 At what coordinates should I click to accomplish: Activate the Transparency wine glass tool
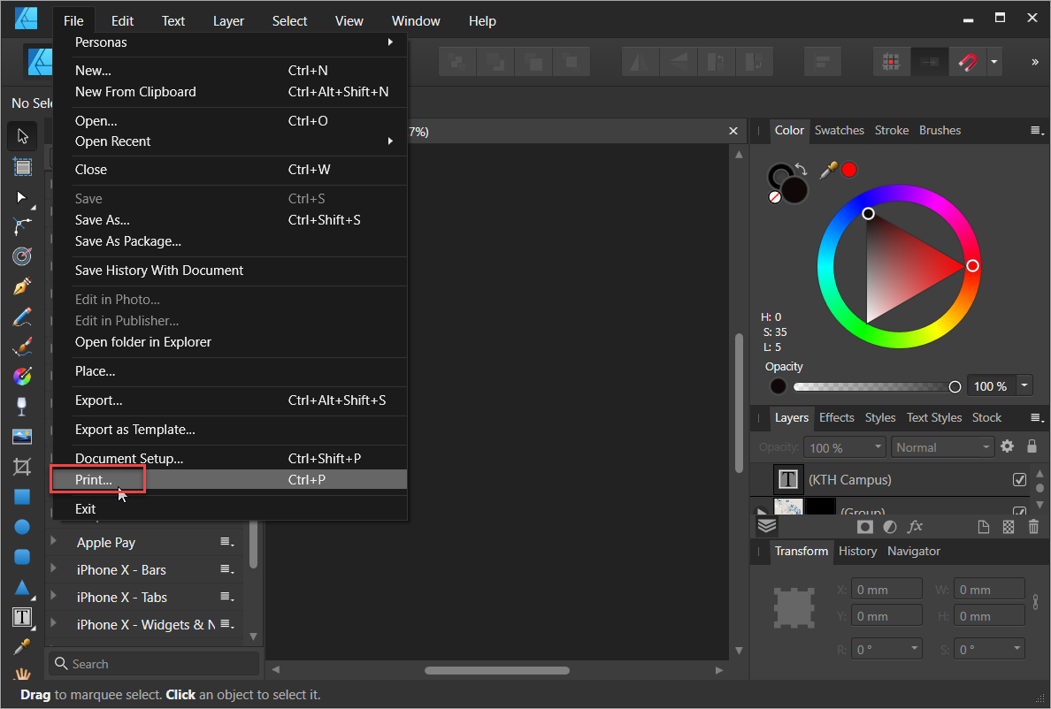pos(22,407)
